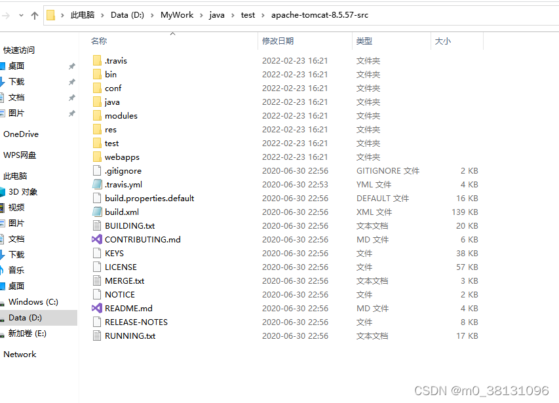
Task: Select the test folder icon
Action: coord(97,143)
